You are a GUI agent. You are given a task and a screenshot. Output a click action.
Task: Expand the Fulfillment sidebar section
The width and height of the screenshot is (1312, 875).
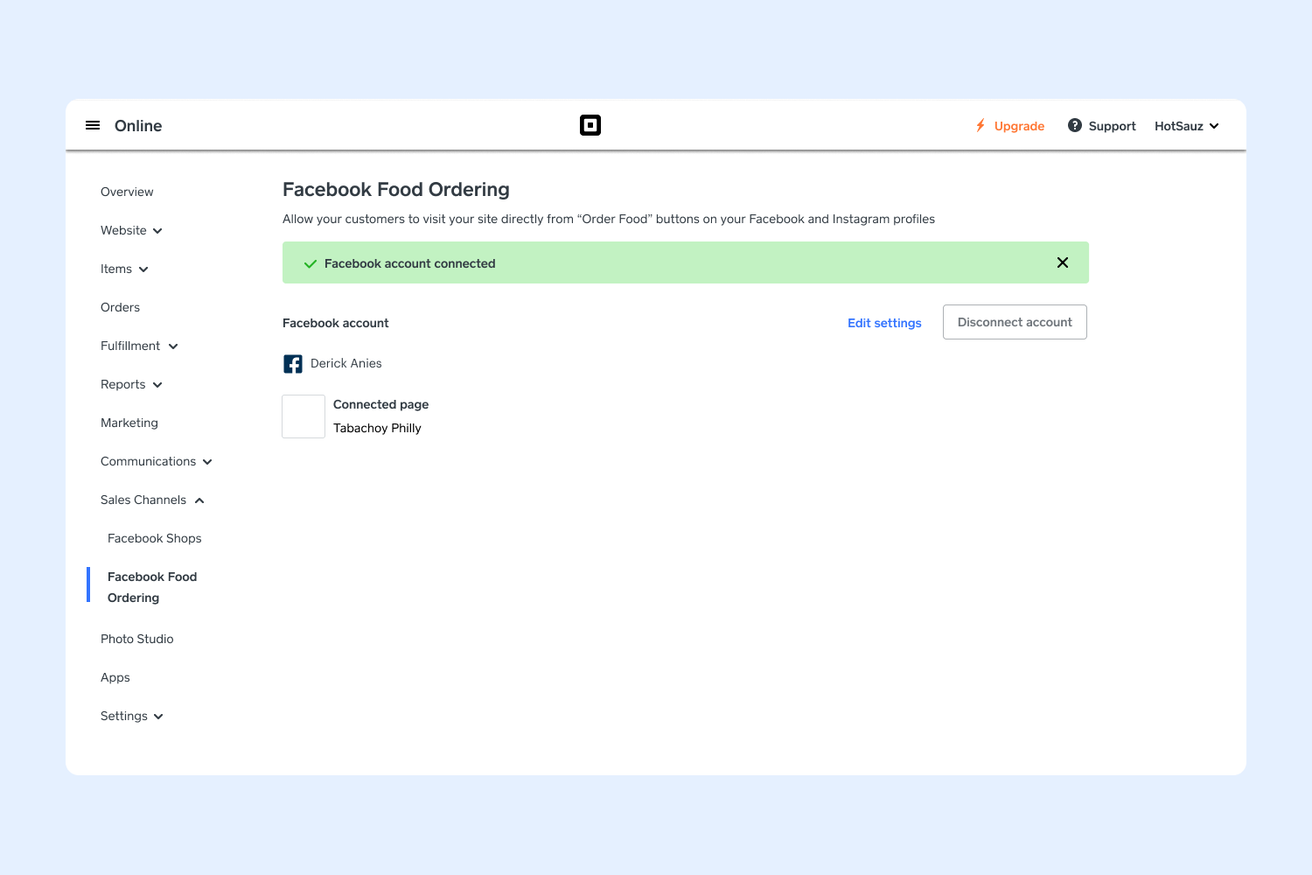139,346
